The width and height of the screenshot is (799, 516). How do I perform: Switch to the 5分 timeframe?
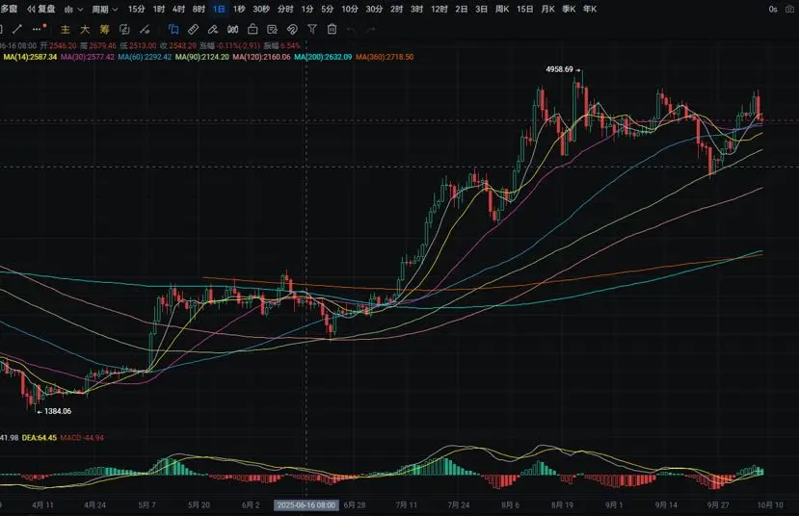point(327,10)
